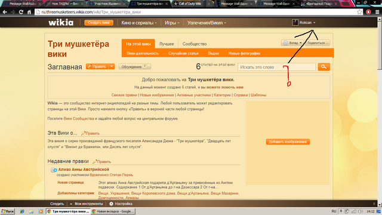Open the Вклад dropdown button

coord(292,43)
